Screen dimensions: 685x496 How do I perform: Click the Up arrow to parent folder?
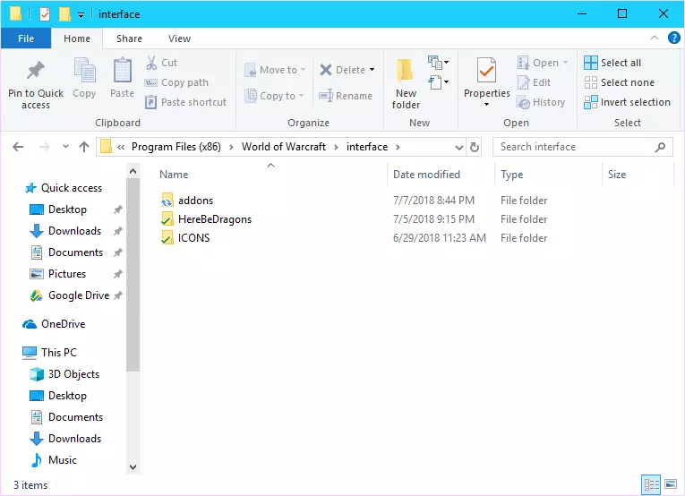[84, 147]
